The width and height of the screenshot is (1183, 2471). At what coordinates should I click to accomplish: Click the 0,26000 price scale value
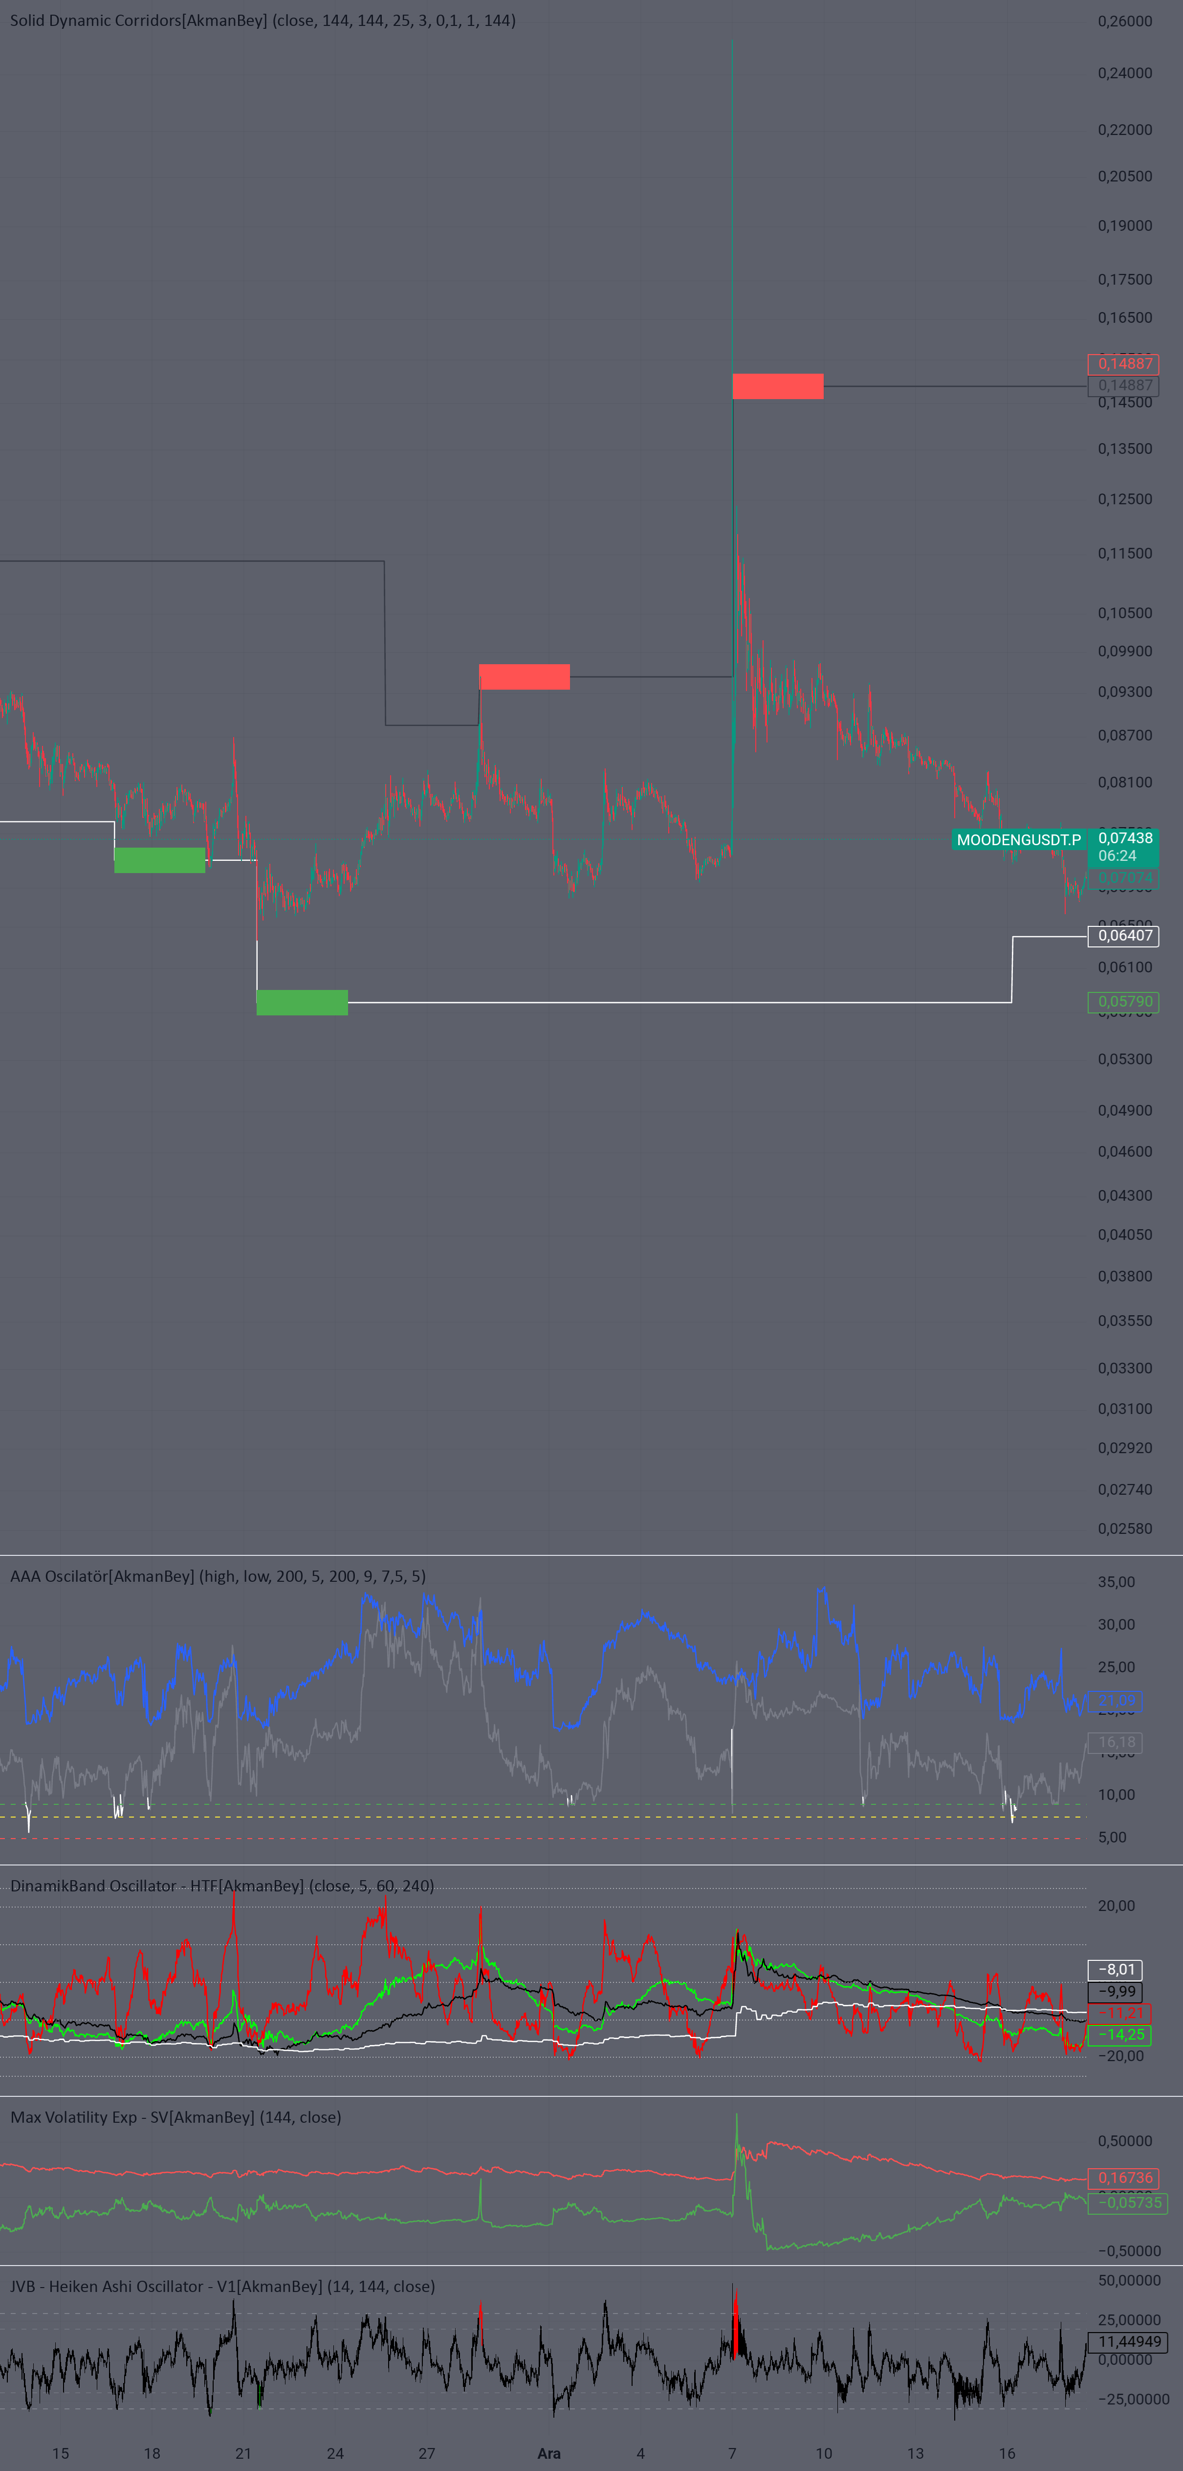pyautogui.click(x=1124, y=21)
